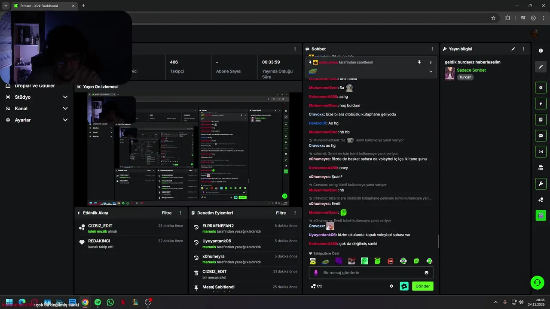Click the green clapperboard clip button
The width and height of the screenshot is (550, 309).
[x=541, y=215]
